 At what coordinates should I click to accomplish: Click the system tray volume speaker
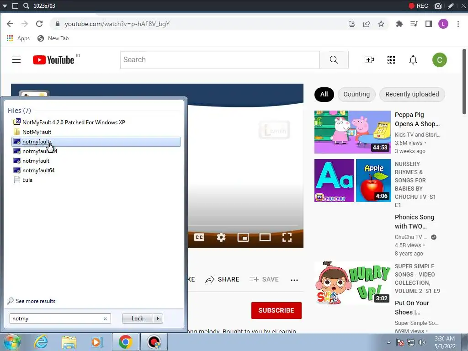click(422, 342)
